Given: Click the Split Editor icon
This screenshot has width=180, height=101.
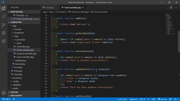Looking at the screenshot, I should (x=171, y=8).
